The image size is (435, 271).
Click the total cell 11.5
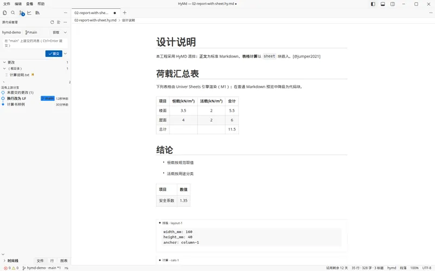click(232, 130)
